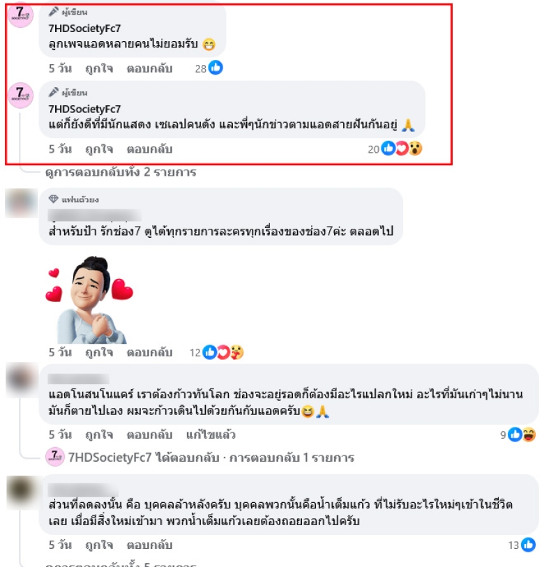Like the comment with the praying hands emoji
This screenshot has height=567, width=558.
pyautogui.click(x=99, y=149)
